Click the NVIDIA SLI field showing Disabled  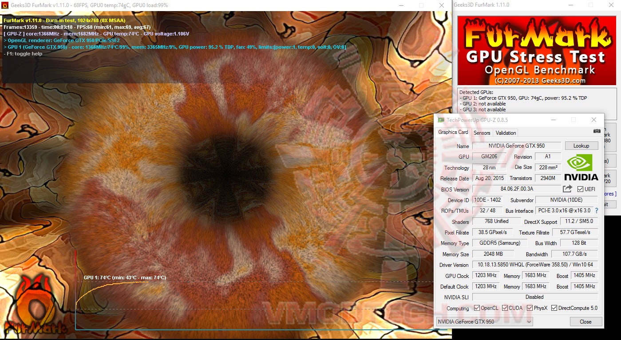(x=535, y=297)
